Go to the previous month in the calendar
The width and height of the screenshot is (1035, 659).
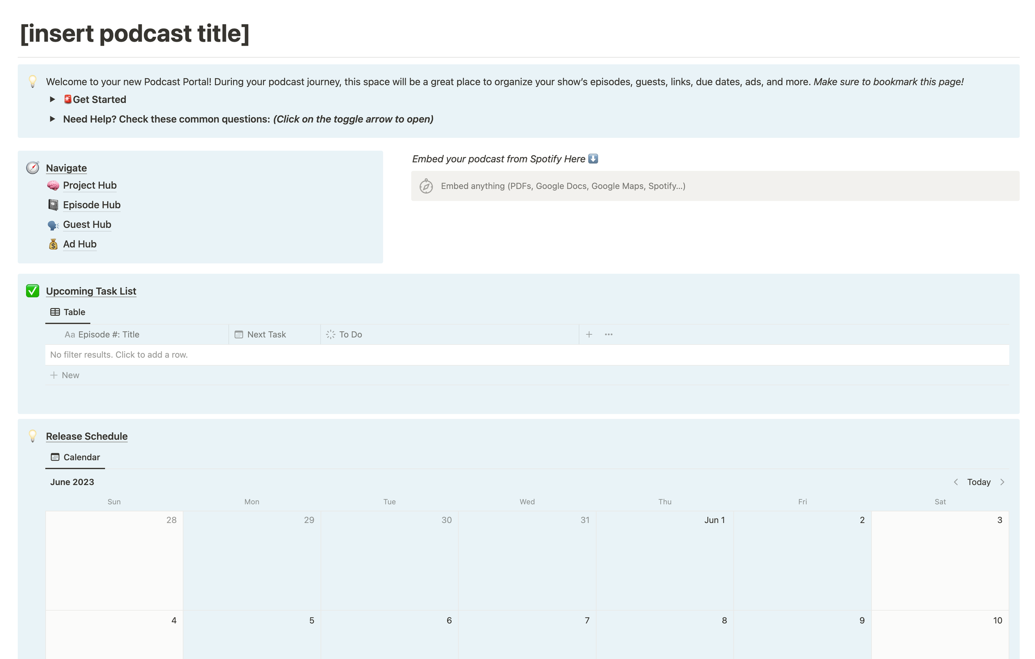956,482
